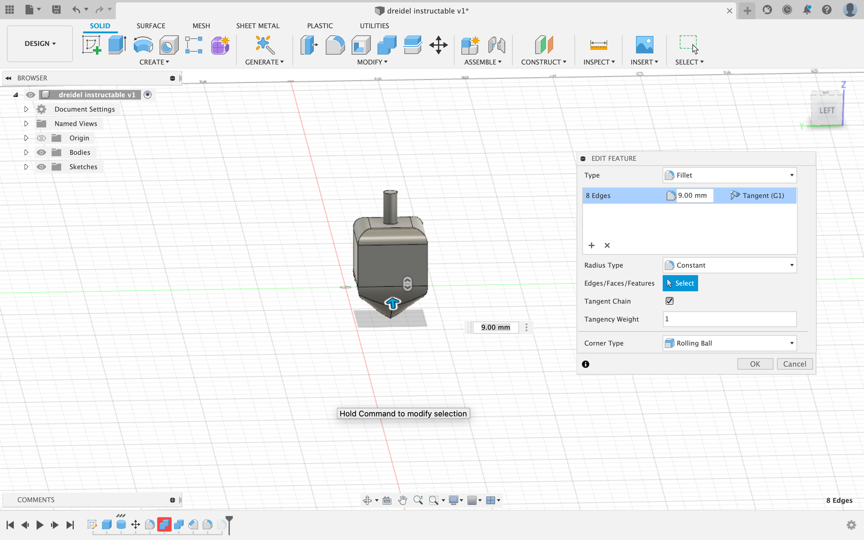864x540 pixels.
Task: Uncheck the Tangent Chain checkbox
Action: pyautogui.click(x=669, y=301)
